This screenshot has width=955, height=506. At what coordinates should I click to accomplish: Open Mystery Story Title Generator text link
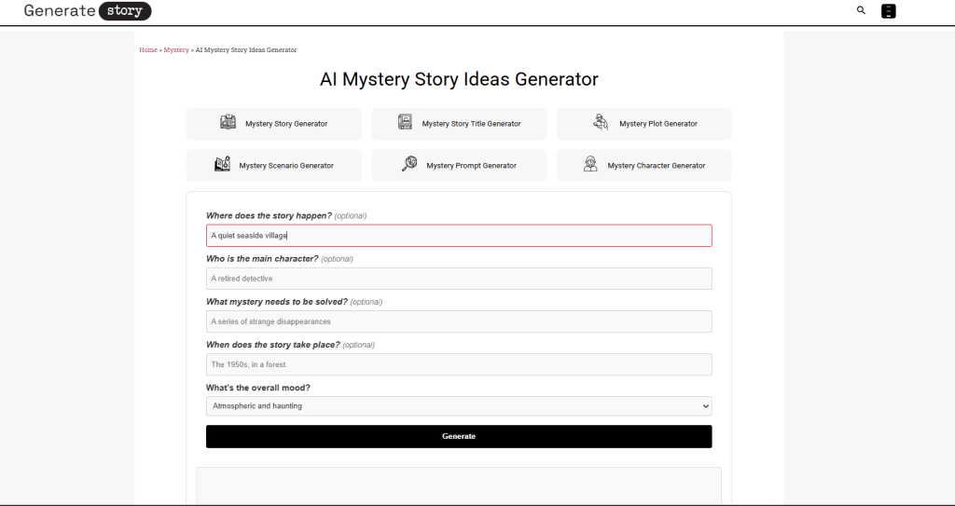[x=471, y=124]
